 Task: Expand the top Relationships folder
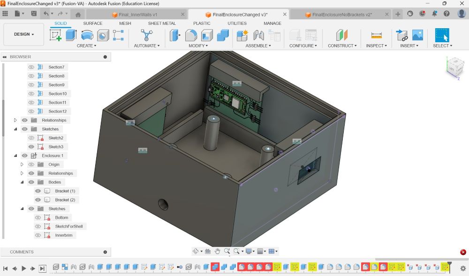click(x=15, y=120)
